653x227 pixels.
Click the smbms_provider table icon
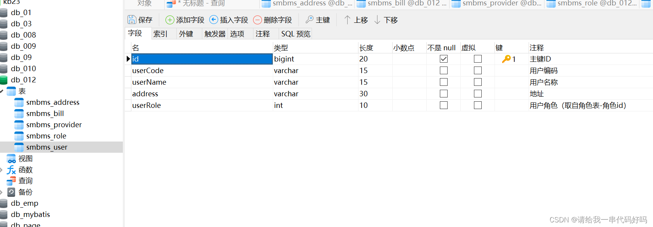point(19,125)
